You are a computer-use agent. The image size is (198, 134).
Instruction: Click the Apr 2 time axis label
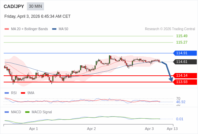[x=91, y=129]
